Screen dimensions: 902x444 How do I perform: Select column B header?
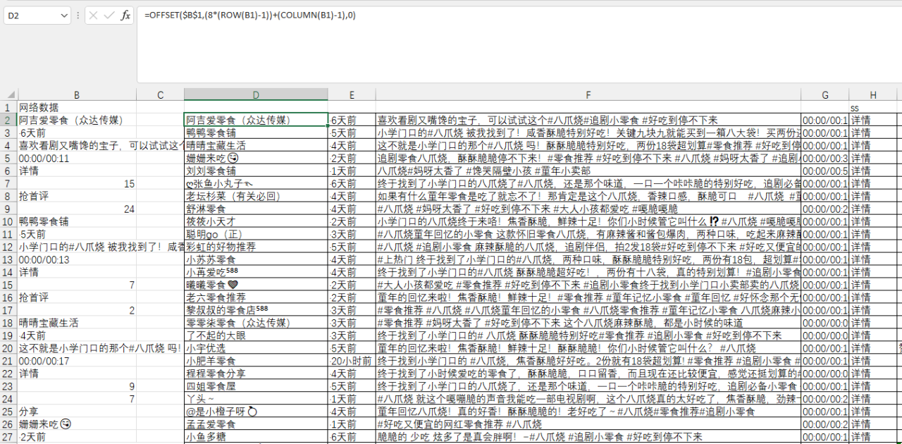tap(77, 95)
